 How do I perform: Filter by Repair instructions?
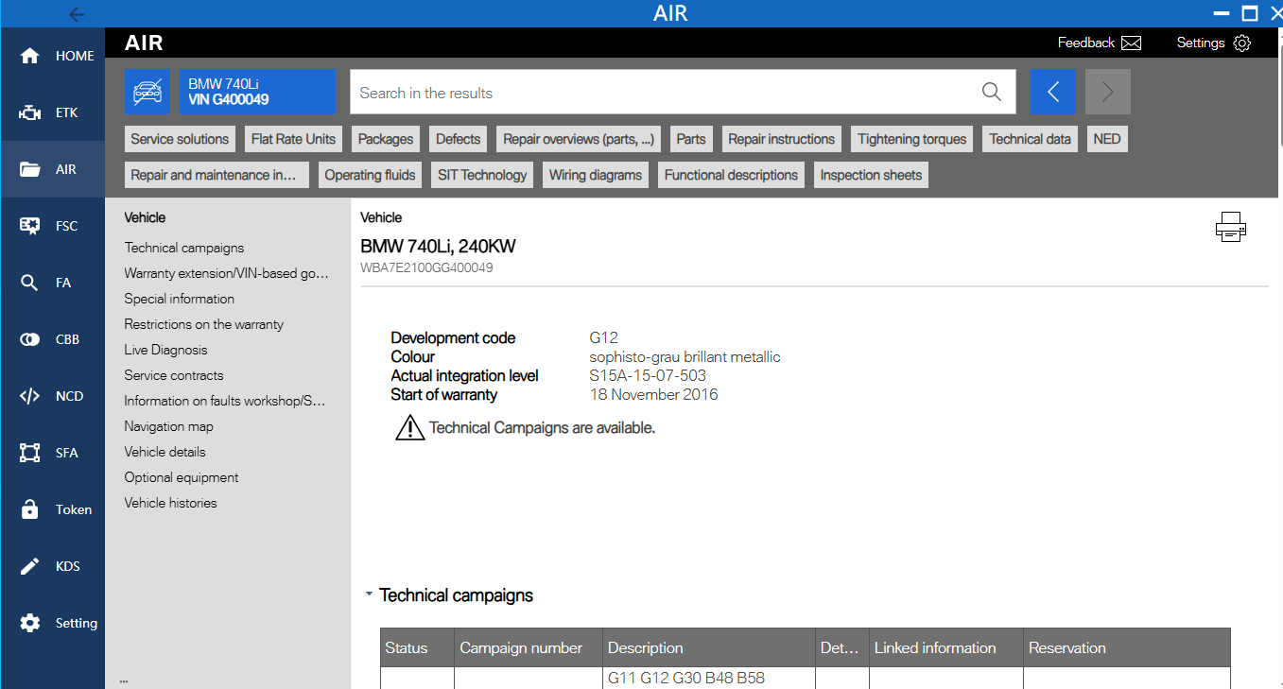click(782, 139)
